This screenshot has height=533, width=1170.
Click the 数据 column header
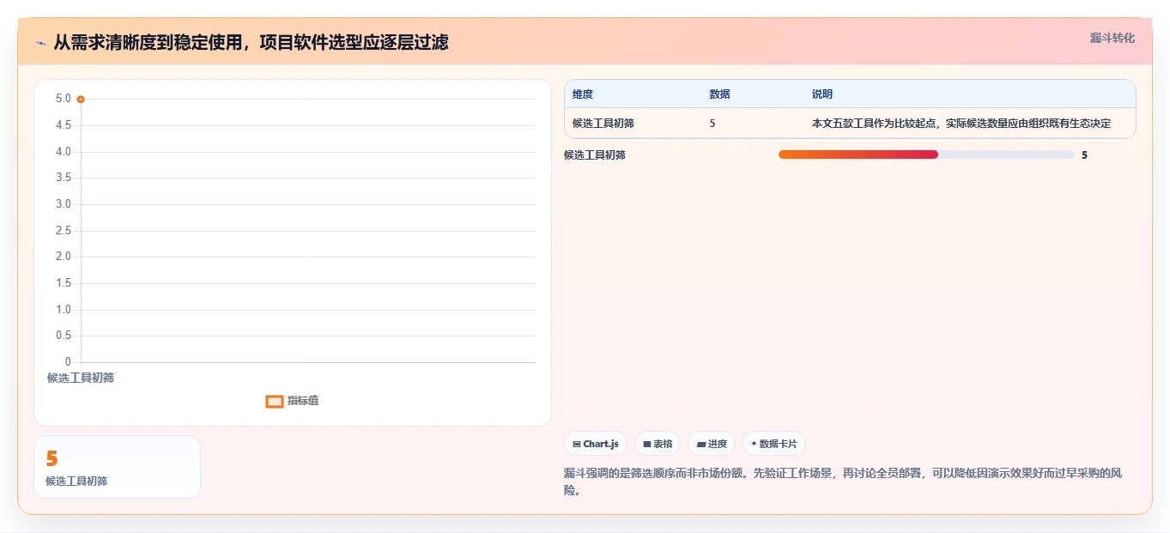coord(720,94)
